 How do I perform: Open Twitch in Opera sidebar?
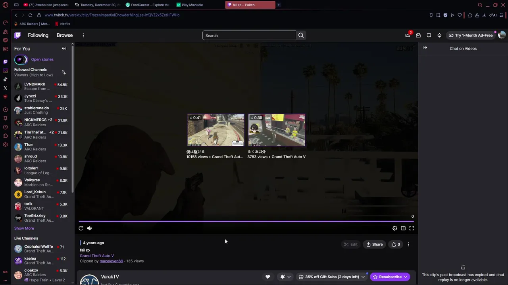coord(5,62)
